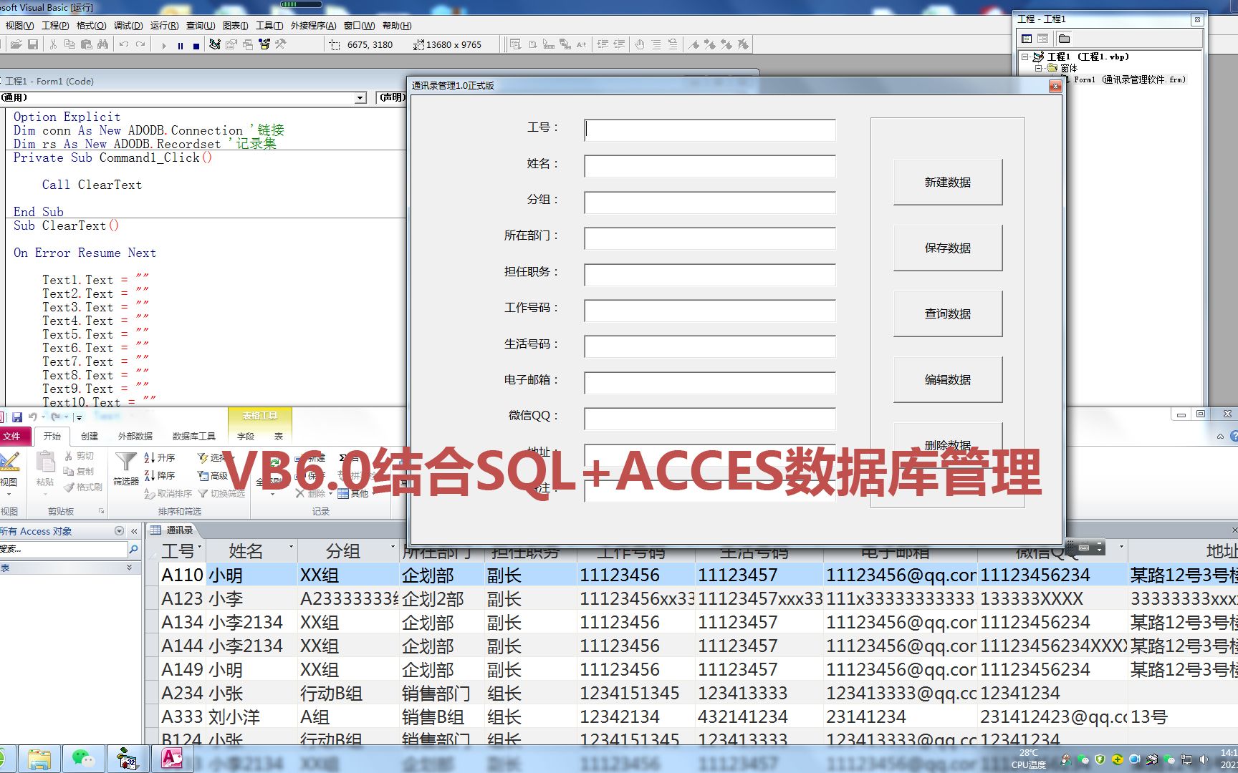Open the (通用) object dropdown in code window
Viewport: 1238px width, 773px height.
(x=360, y=98)
